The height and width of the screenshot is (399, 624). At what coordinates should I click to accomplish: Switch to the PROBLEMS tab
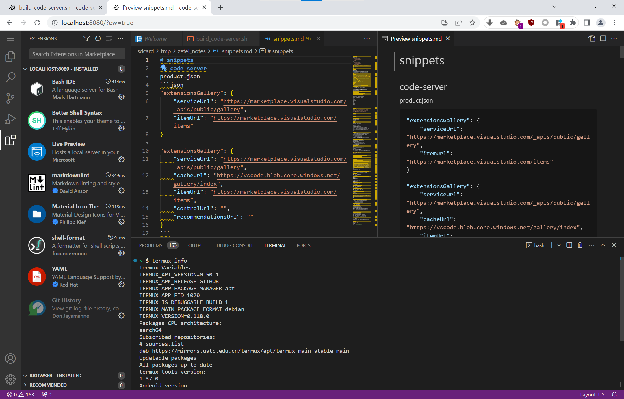[x=151, y=245]
